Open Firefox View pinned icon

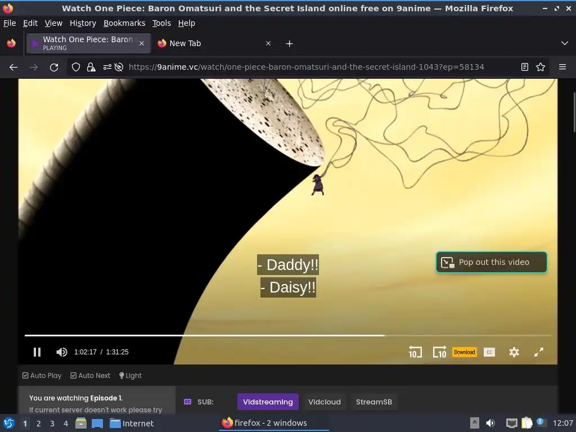coord(11,43)
